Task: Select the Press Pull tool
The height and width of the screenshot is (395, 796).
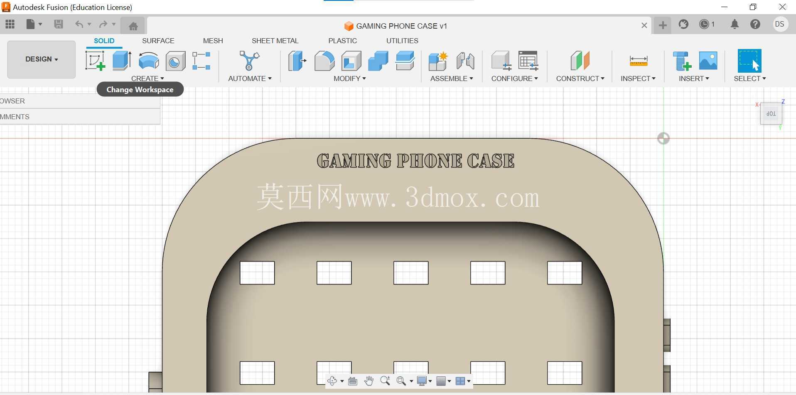Action: point(297,61)
